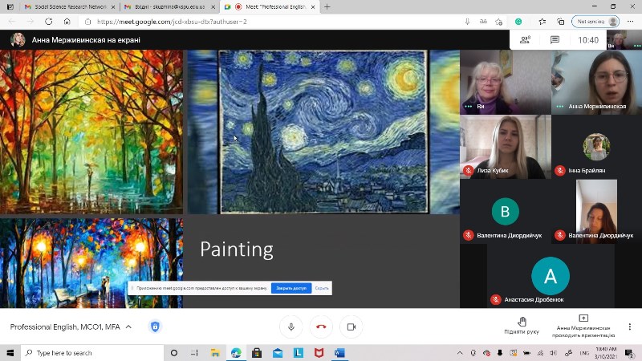Viewport: 642px width, 361px height.
Task: Click the hide link on sharing bar
Action: [x=322, y=288]
